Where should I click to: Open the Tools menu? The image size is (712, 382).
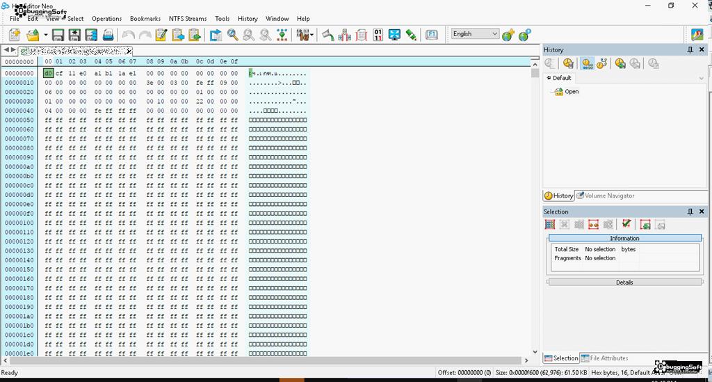click(x=222, y=19)
